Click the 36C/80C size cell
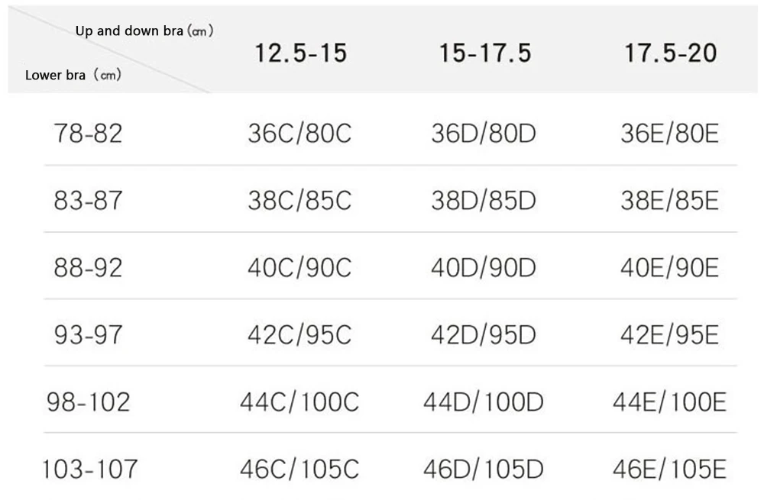The height and width of the screenshot is (500, 764). click(299, 134)
